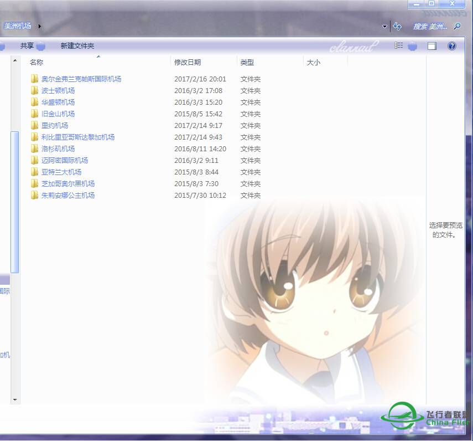This screenshot has width=473, height=441.
Task: Sort by the 名称 column header
Action: 37,63
